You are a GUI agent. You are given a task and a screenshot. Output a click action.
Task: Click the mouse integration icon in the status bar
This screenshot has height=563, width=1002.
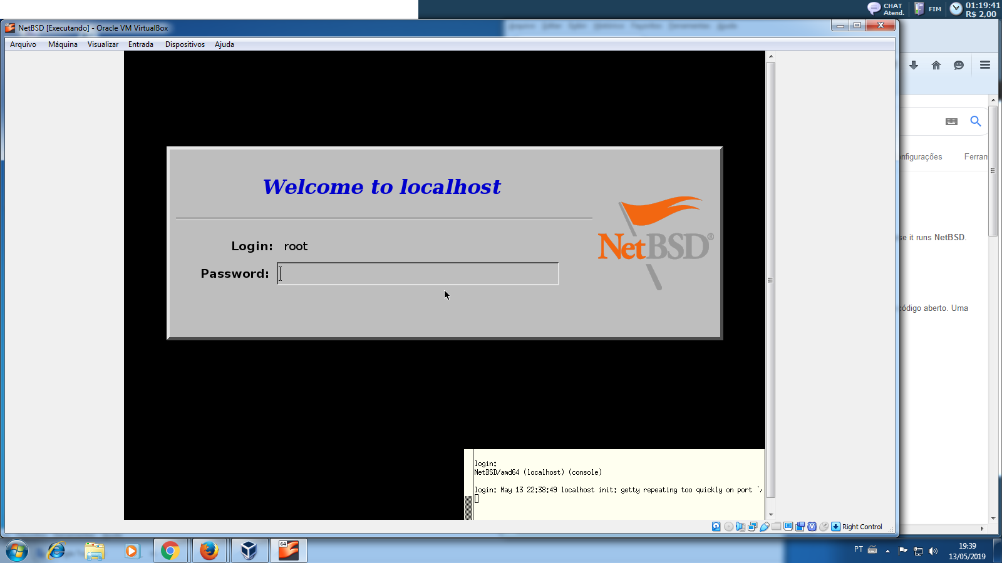pos(824,527)
